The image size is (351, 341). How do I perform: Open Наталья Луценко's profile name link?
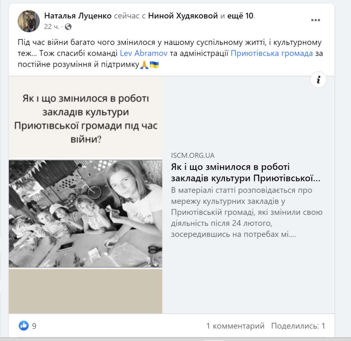78,16
